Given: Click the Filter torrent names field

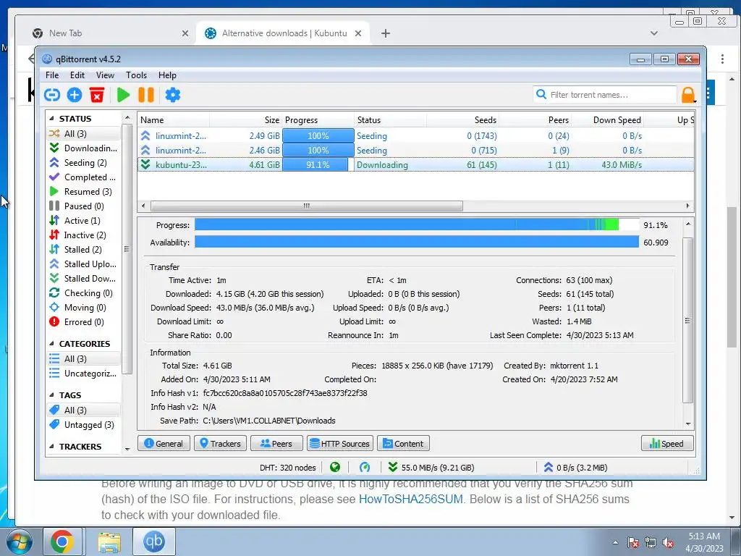Looking at the screenshot, I should pyautogui.click(x=605, y=95).
